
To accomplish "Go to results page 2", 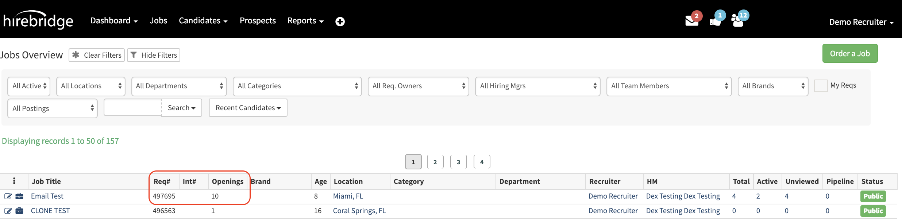I will 435,162.
